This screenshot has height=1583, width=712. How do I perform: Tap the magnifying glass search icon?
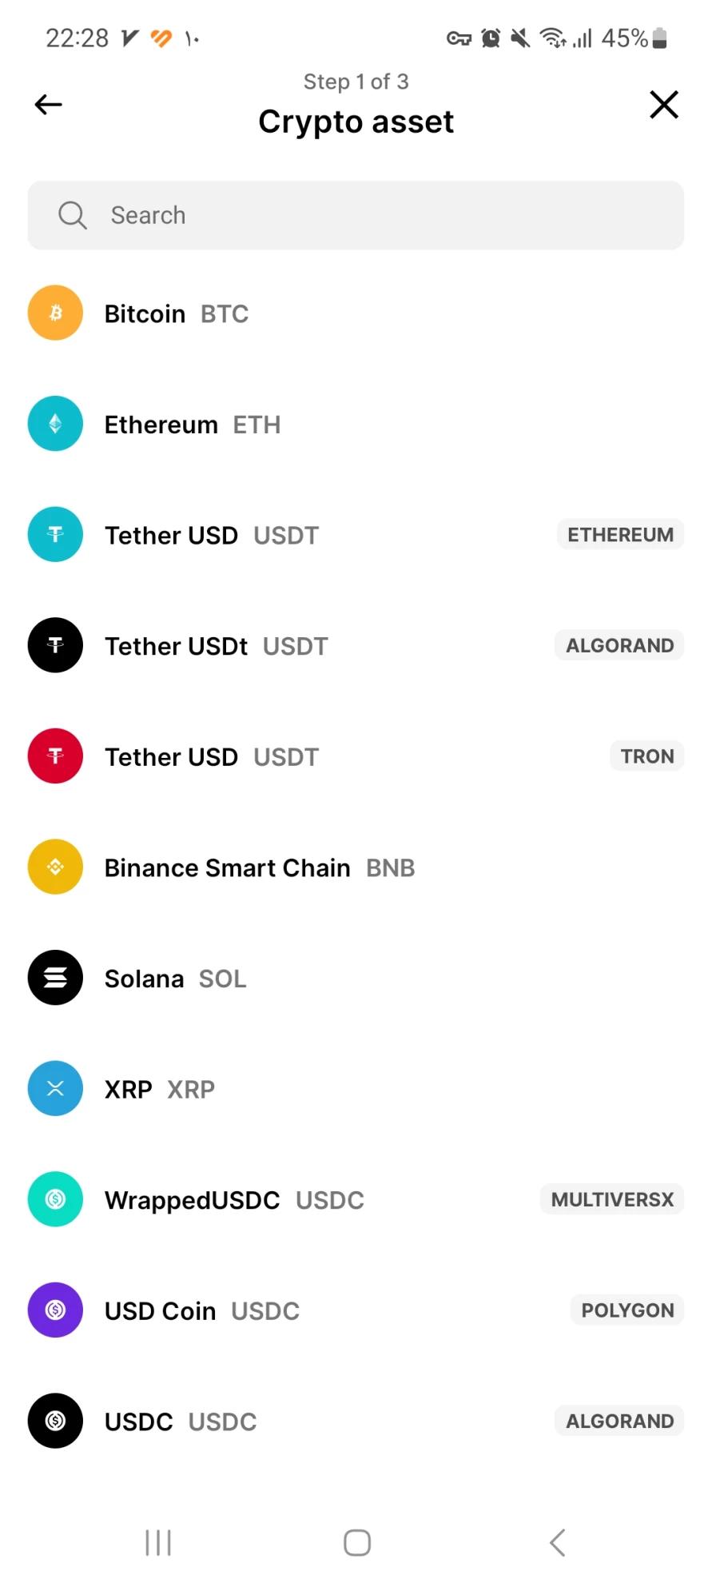click(73, 215)
